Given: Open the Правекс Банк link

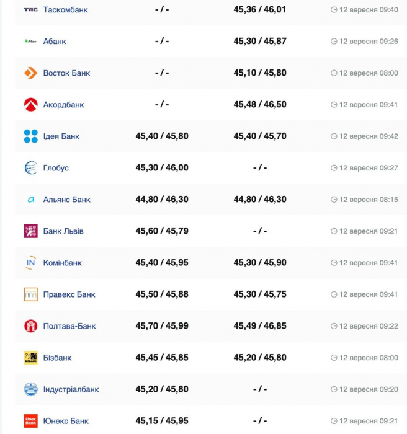Looking at the screenshot, I should point(69,294).
